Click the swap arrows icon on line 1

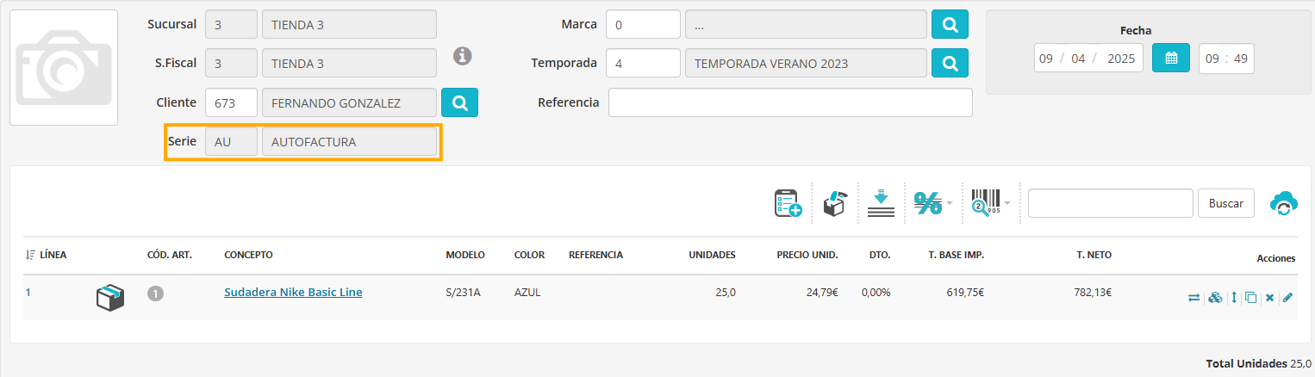(x=1193, y=298)
